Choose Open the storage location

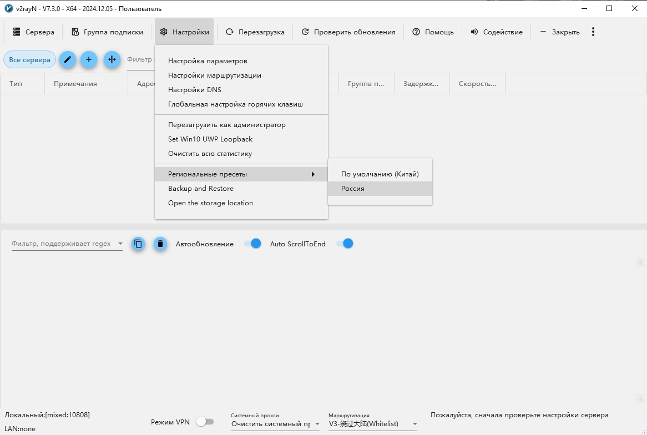click(x=241, y=203)
